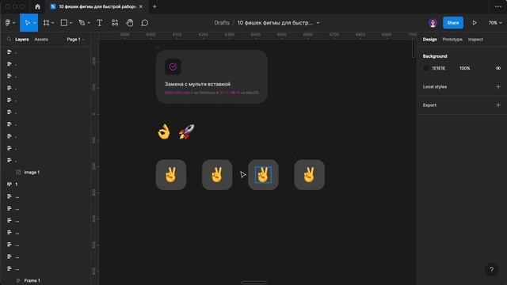Select the first victory hand tile
This screenshot has width=507, height=285.
click(171, 175)
